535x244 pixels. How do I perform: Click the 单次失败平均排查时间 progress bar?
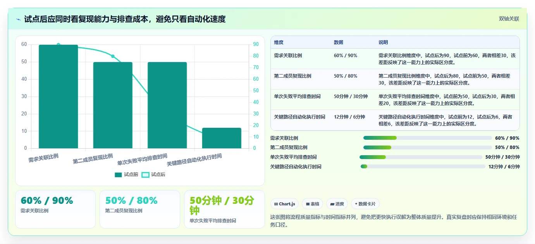point(421,157)
